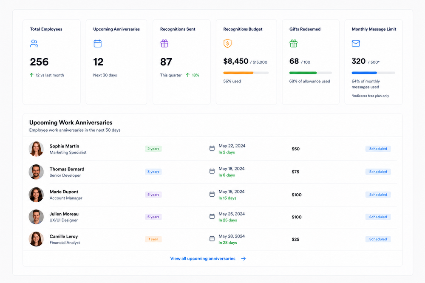
Task: Click the calendar icon in Upcoming Anniversaries card
Action: click(98, 44)
